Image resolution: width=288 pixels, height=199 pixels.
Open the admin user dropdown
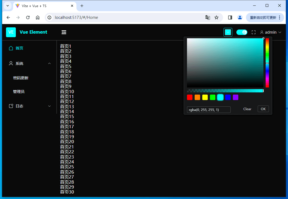[x=271, y=32]
